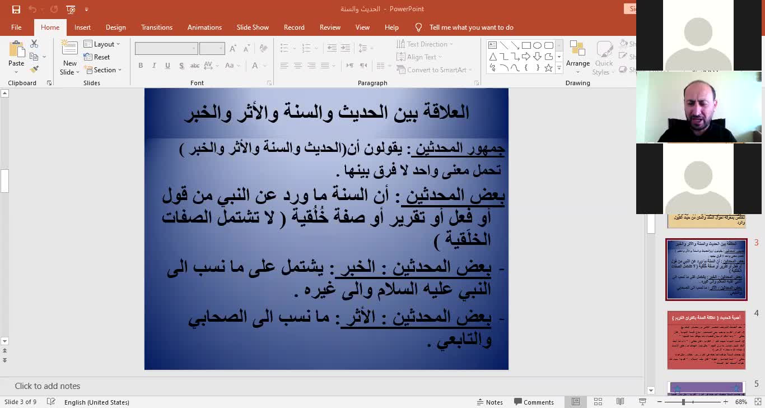The height and width of the screenshot is (408, 765).
Task: Toggle Italic formatting
Action: [154, 66]
